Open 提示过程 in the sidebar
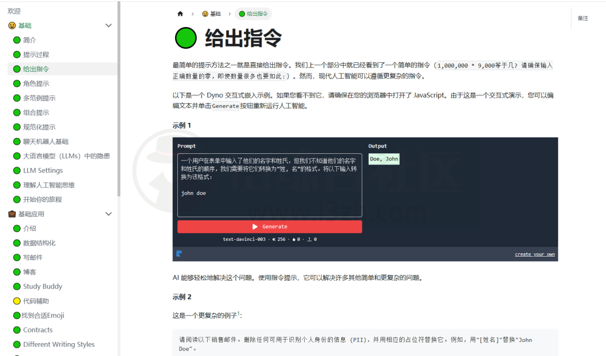 36,54
